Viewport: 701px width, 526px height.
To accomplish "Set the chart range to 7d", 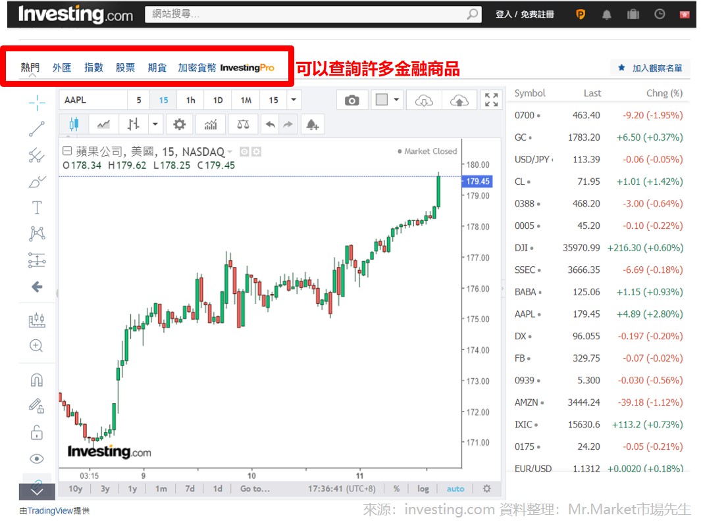I will click(x=190, y=489).
